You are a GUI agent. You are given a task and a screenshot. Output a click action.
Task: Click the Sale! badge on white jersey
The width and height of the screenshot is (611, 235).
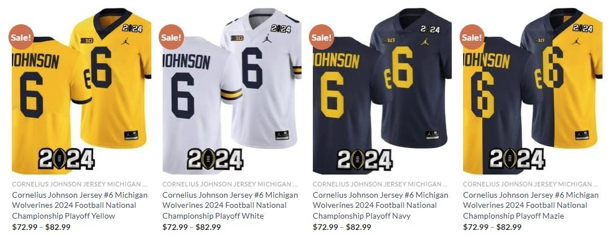point(172,37)
